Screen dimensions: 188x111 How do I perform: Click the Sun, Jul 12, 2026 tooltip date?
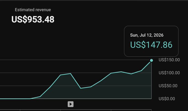(x=147, y=35)
